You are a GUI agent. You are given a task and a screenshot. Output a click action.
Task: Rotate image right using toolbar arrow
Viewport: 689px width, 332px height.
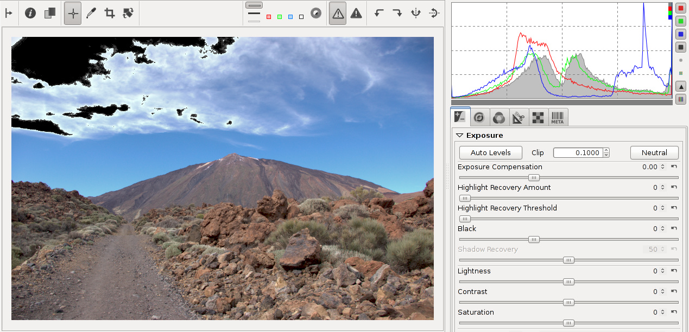pos(397,14)
